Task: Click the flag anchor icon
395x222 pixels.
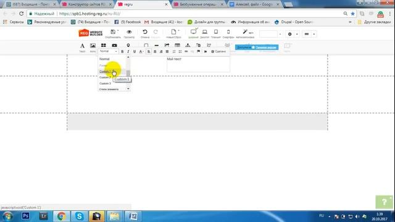Action: tap(199, 52)
